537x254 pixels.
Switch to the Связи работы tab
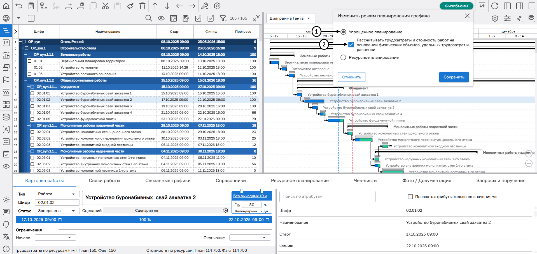pos(104,181)
